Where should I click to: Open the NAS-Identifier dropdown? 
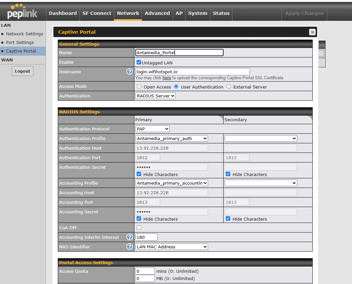click(x=172, y=247)
